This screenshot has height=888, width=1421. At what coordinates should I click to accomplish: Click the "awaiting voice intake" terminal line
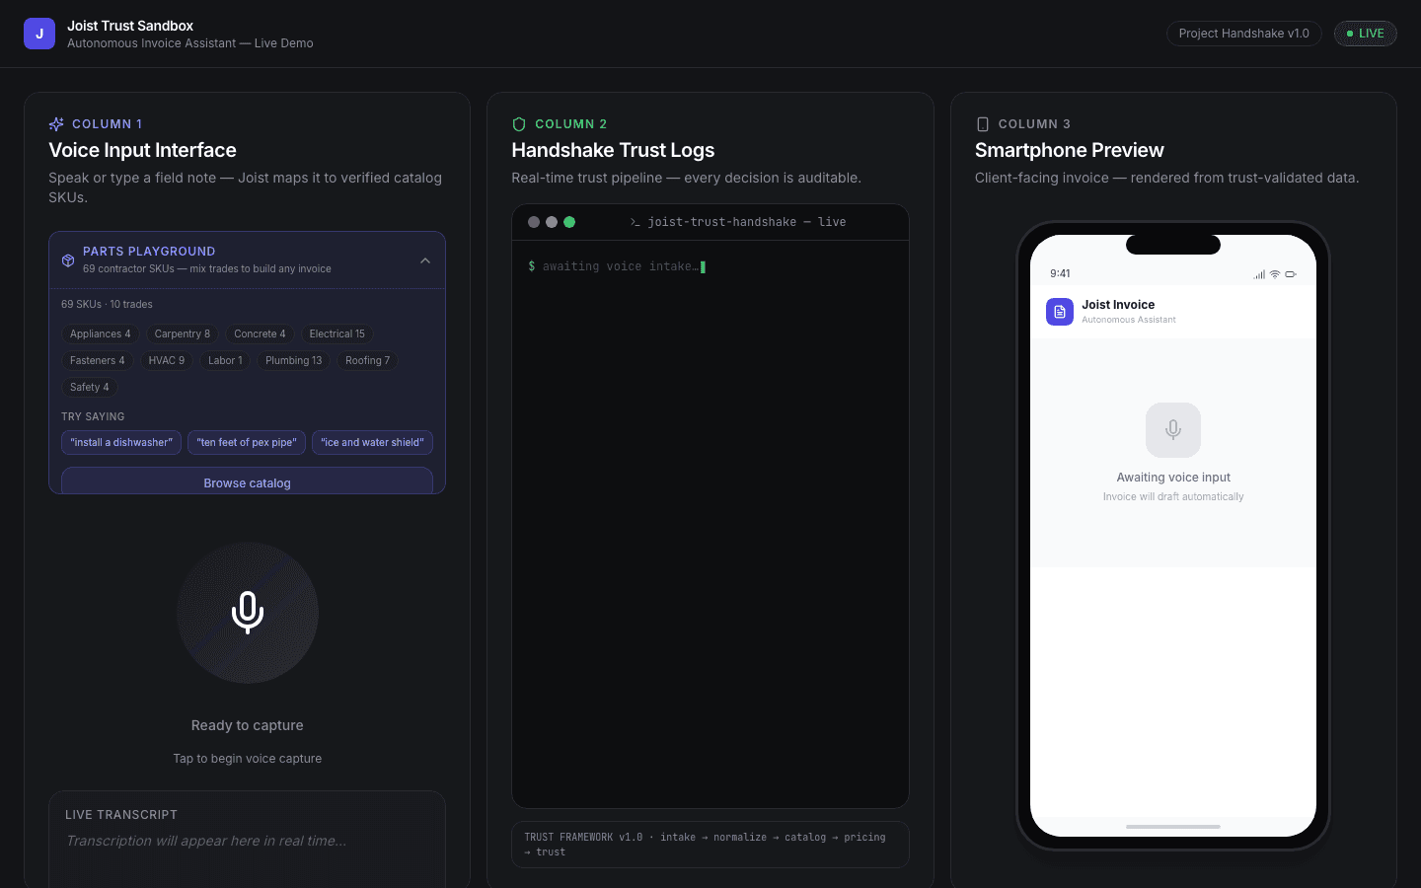[617, 266]
